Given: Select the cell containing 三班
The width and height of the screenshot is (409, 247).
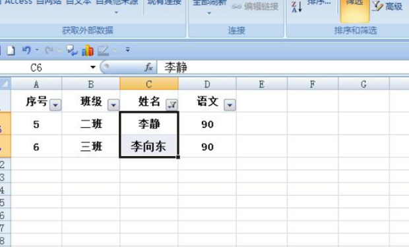Looking at the screenshot, I should (91, 146).
